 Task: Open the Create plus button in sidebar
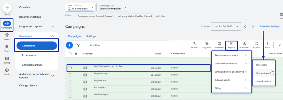click(7, 8)
